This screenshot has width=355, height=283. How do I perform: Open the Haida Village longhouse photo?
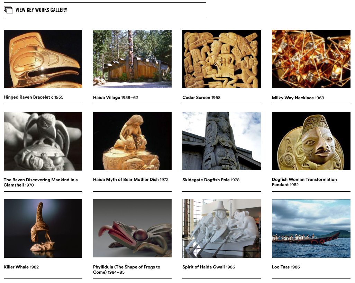pos(132,58)
